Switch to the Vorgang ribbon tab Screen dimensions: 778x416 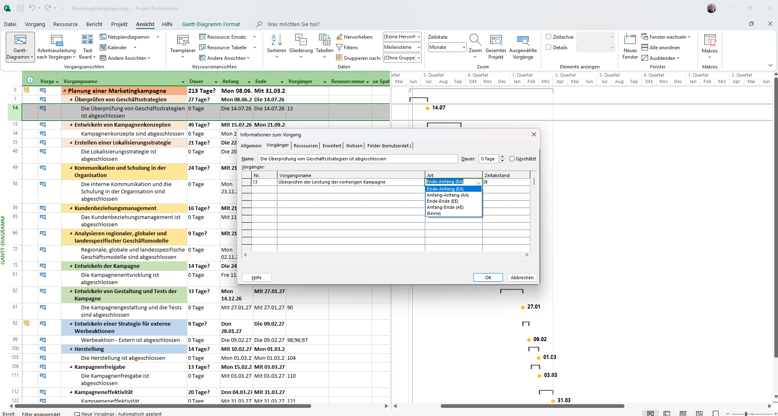[x=35, y=24]
